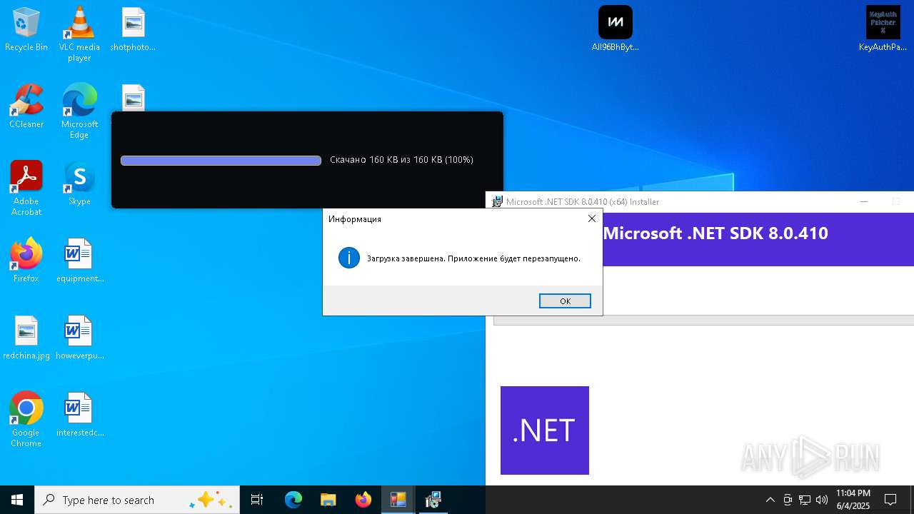This screenshot has width=914, height=514.
Task: Open Adobe Acrobat desktop shortcut
Action: pyautogui.click(x=26, y=188)
